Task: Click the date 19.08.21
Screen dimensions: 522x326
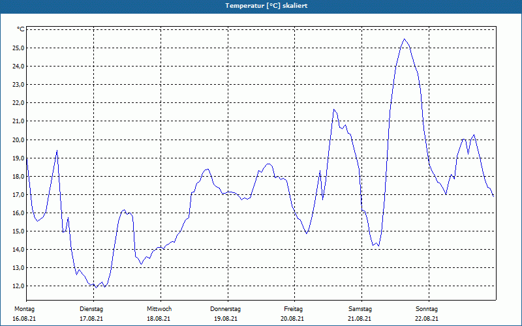Action: pyautogui.click(x=226, y=319)
